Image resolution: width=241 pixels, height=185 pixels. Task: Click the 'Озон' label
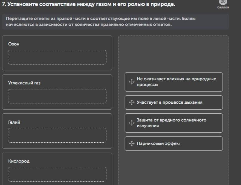click(x=14, y=44)
